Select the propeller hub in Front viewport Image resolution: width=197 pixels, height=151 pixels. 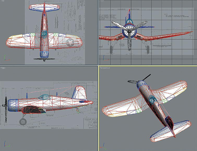coord(129,33)
